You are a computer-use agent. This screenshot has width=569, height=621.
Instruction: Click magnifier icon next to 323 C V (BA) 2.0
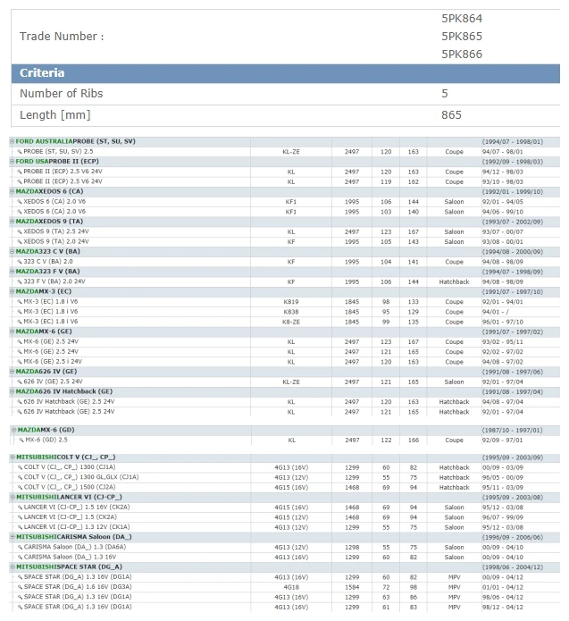click(x=20, y=262)
